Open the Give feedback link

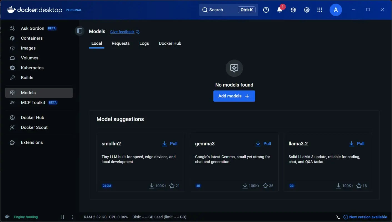tap(122, 32)
